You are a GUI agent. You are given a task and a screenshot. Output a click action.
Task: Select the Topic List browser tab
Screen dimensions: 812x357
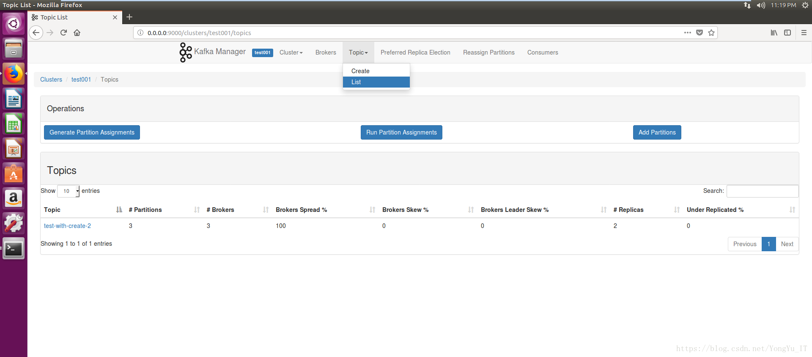75,17
